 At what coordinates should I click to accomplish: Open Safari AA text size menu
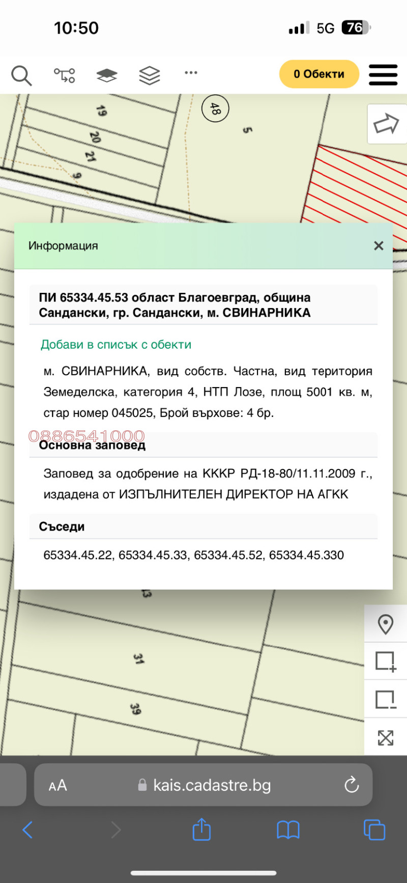pyautogui.click(x=58, y=785)
